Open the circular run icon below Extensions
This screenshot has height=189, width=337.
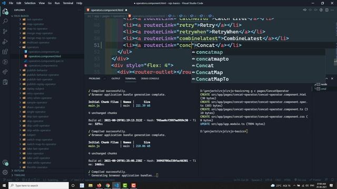coord(5,62)
